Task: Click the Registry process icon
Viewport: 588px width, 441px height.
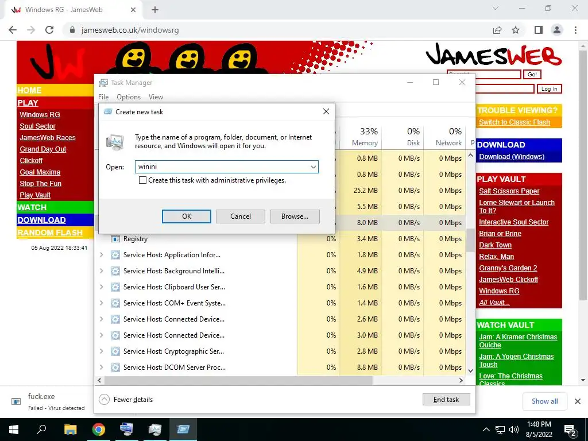Action: [115, 239]
